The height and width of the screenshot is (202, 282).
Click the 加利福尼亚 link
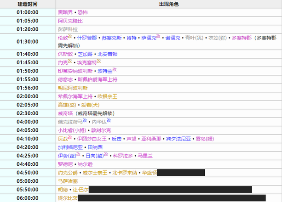click(x=70, y=147)
